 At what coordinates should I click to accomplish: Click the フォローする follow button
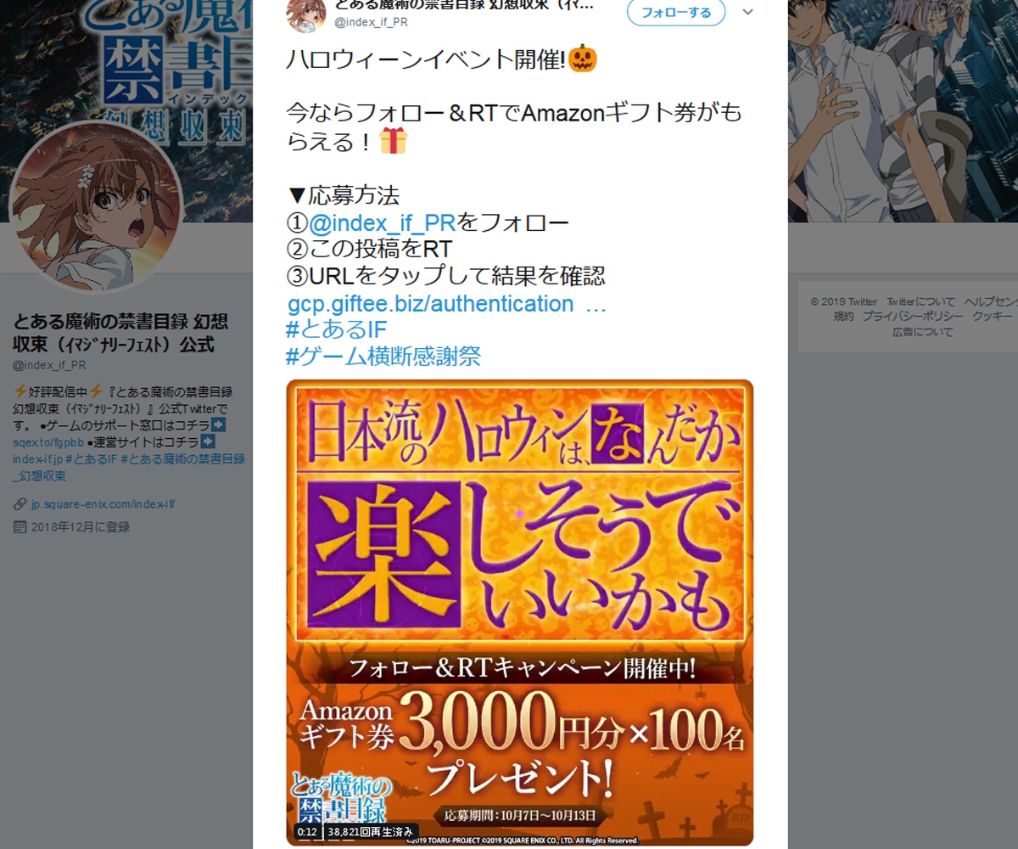[x=676, y=13]
